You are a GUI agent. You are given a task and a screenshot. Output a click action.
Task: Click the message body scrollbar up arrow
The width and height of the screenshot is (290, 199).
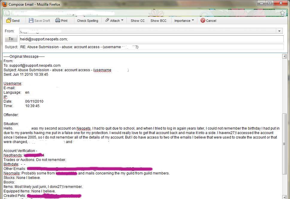coord(284,56)
